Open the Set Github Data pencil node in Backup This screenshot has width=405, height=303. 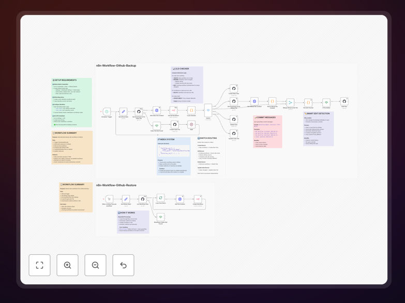point(123,111)
